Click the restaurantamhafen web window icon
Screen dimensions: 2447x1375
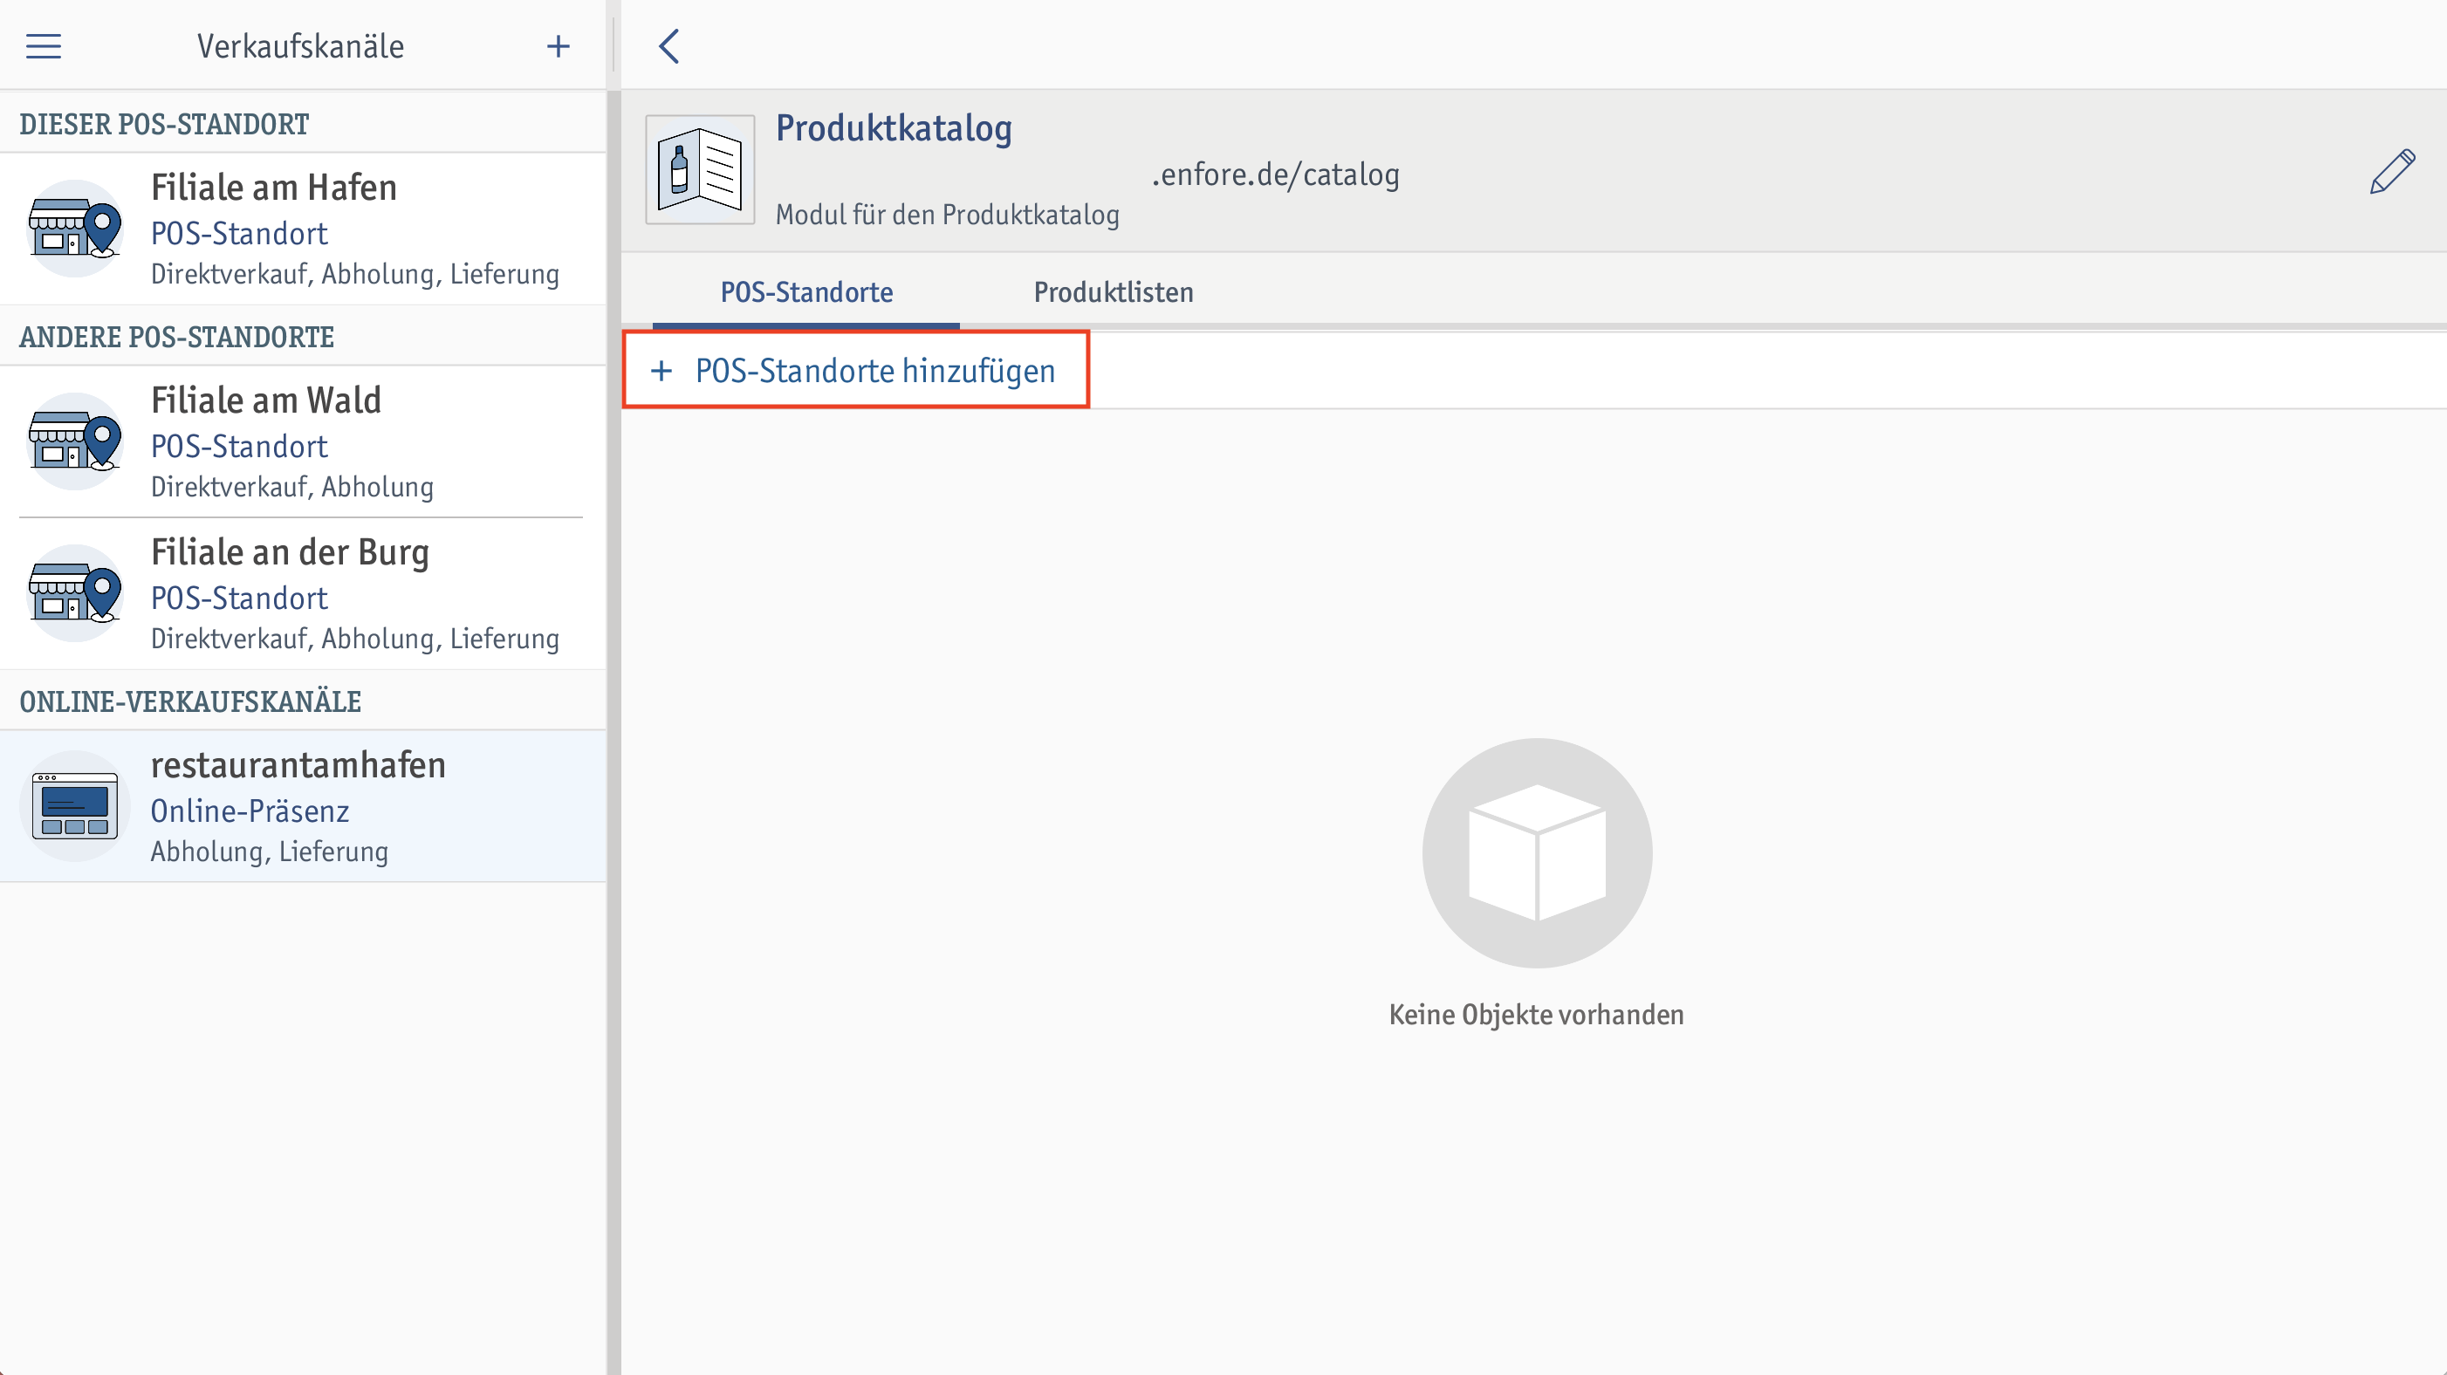[x=75, y=806]
